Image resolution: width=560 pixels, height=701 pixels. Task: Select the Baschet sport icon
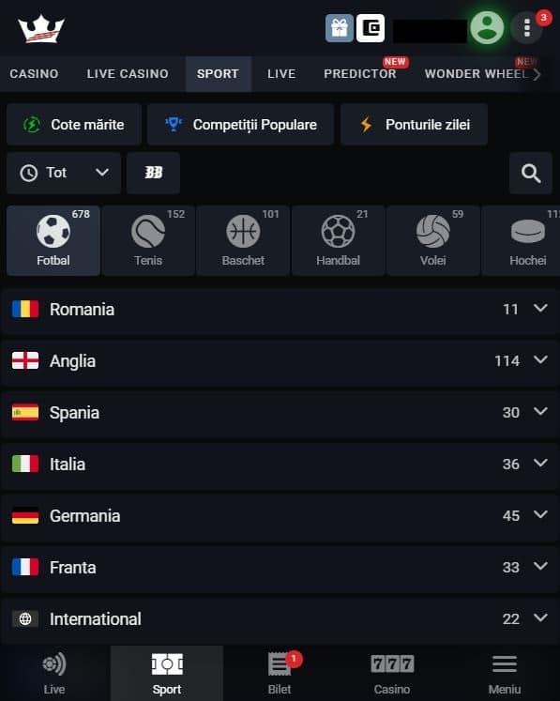click(243, 240)
